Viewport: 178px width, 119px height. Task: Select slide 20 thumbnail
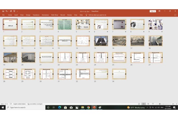28,57
